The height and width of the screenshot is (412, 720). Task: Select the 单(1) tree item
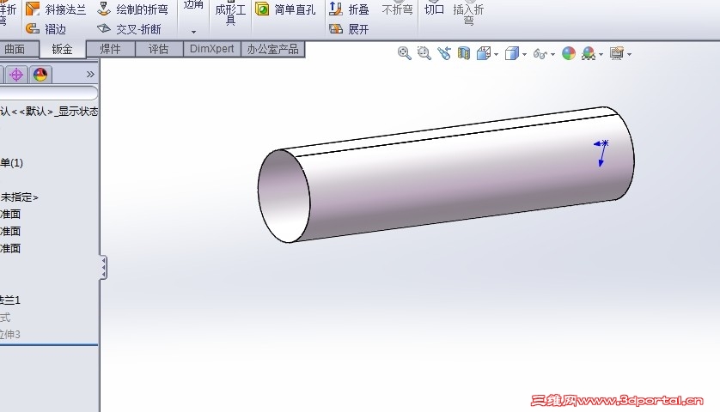tap(11, 163)
